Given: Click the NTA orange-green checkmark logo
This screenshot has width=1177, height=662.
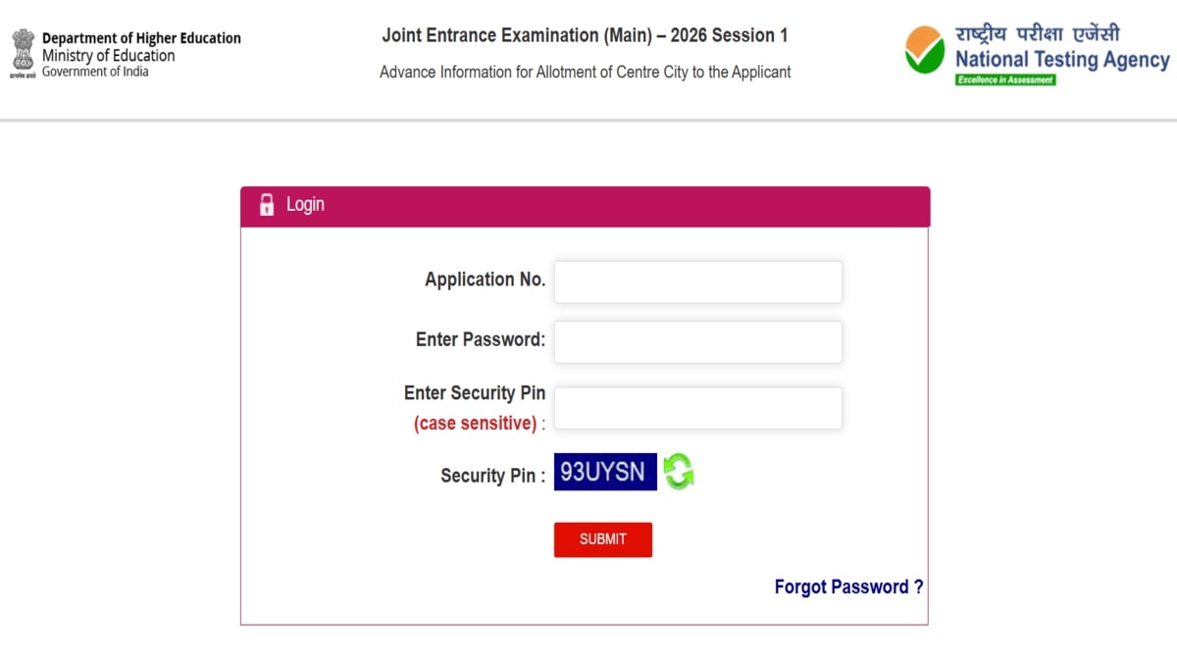Looking at the screenshot, I should click(x=924, y=50).
